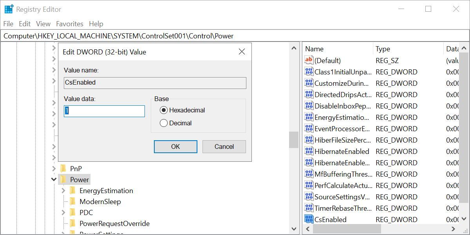Expand the EnergyEstimation subkey

pos(63,190)
